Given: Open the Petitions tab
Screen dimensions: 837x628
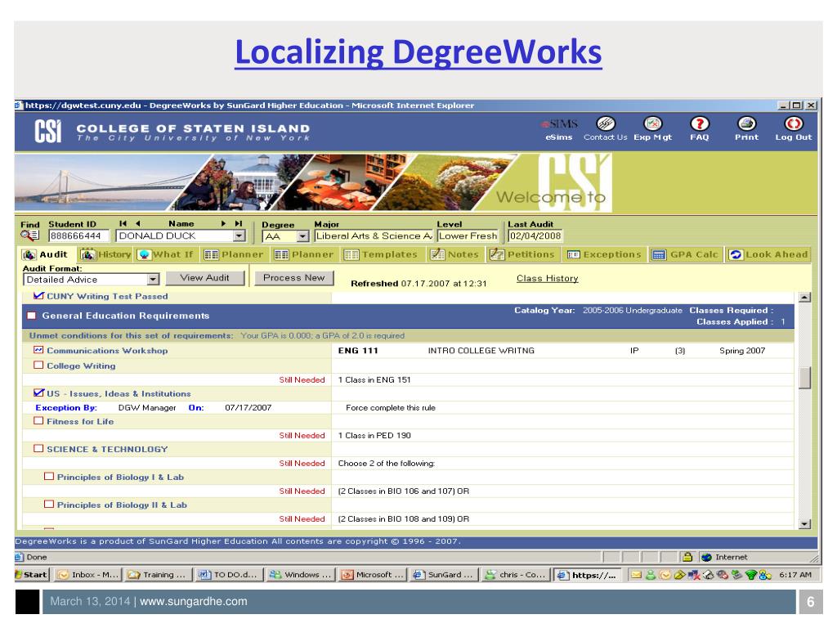Looking at the screenshot, I should [523, 255].
